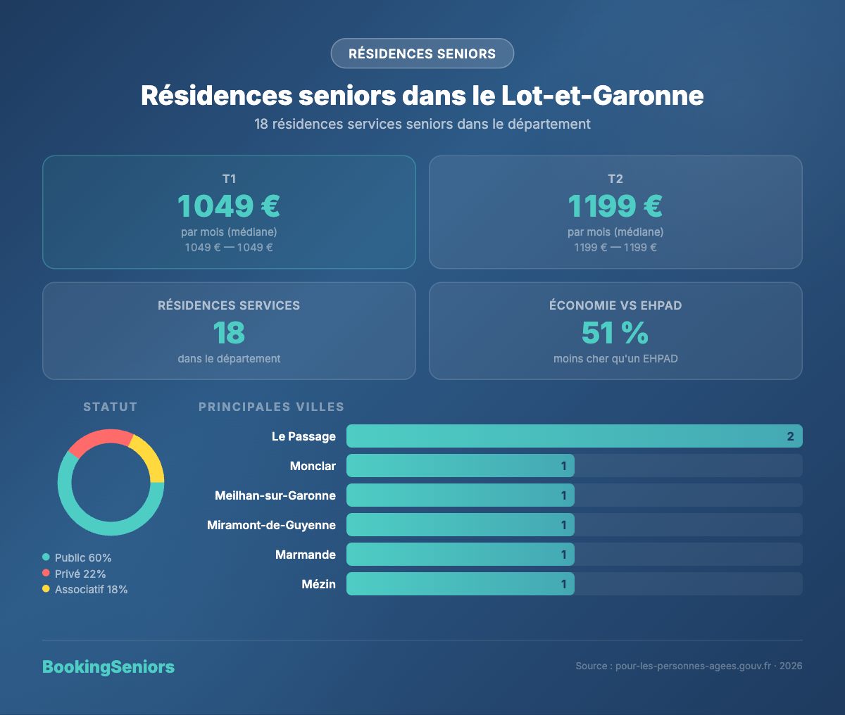The width and height of the screenshot is (845, 715).
Task: Click the Marmande city label
Action: 305,555
